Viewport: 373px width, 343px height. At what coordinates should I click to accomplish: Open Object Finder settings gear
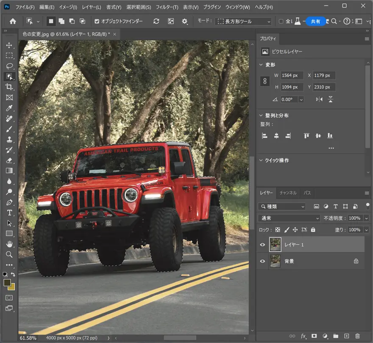click(x=185, y=21)
